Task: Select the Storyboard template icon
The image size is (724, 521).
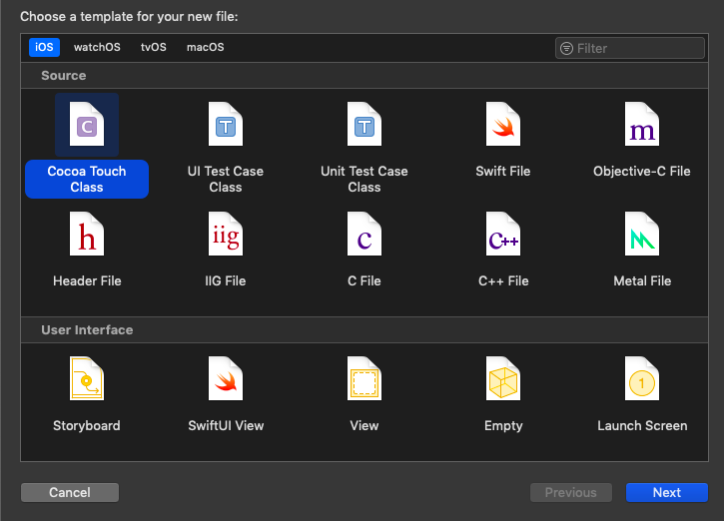Action: 87,378
